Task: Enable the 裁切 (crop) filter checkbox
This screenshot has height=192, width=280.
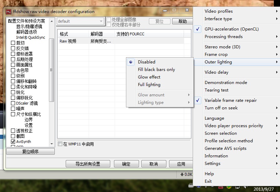Action: pos(13,43)
